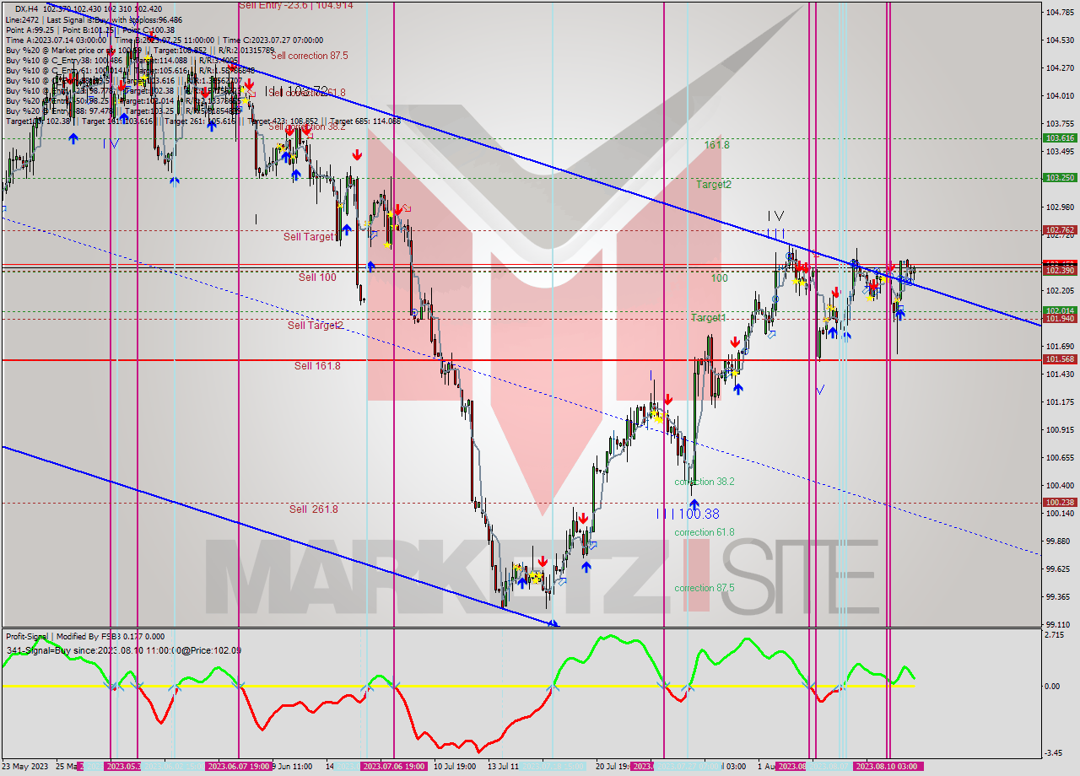Click the blue up arrow below 100.38 low
The image size is (1080, 776).
pyautogui.click(x=694, y=504)
